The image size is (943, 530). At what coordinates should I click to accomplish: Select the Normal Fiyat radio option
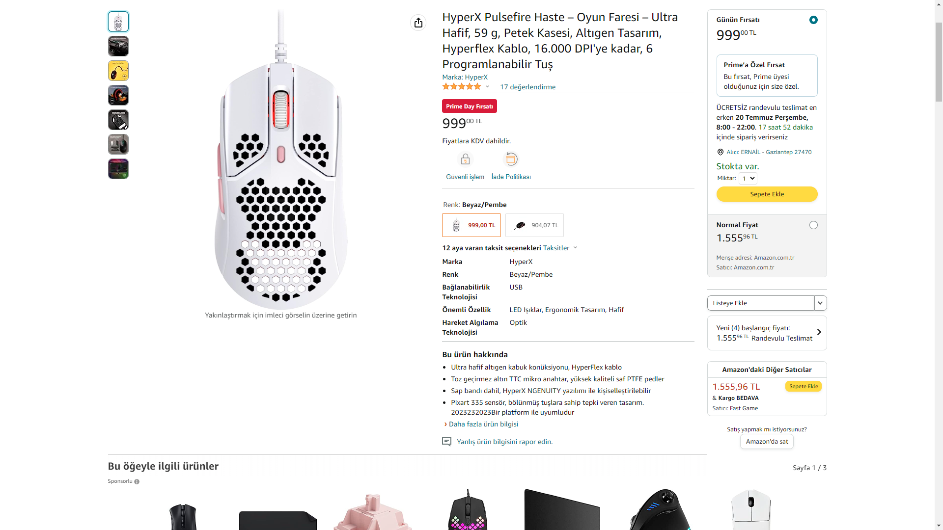[813, 225]
